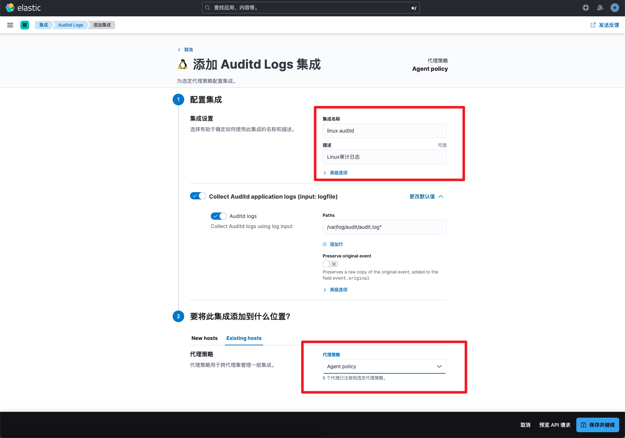Open the Auditd Logs breadcrumb
Screen dimensions: 625x438
pyautogui.click(x=70, y=25)
